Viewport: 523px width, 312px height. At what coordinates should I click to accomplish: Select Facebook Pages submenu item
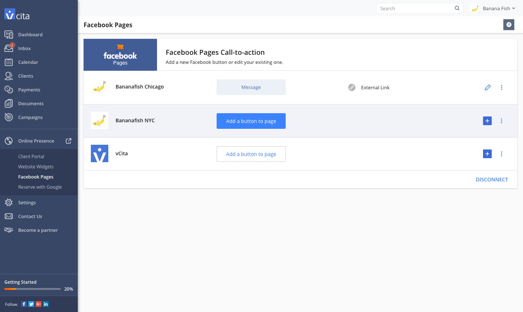tap(36, 177)
